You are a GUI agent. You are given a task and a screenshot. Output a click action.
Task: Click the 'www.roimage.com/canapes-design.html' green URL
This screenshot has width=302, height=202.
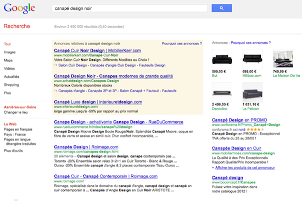[86, 151]
